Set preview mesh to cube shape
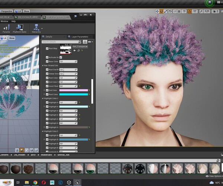This screenshot has height=186, width=223. (32, 150)
